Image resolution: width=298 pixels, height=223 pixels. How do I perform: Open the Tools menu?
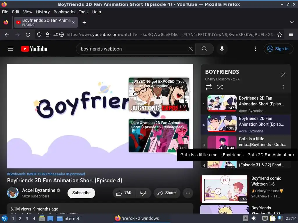tap(84, 12)
